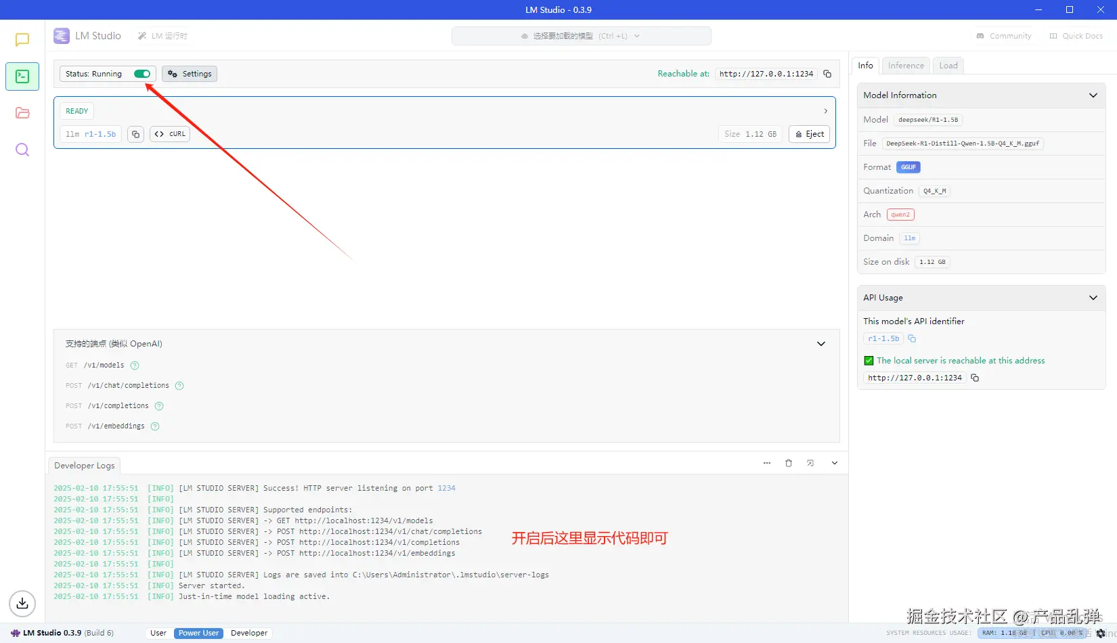Viewport: 1117px width, 643px height.
Task: Toggle the server Status Running switch
Action: (142, 74)
